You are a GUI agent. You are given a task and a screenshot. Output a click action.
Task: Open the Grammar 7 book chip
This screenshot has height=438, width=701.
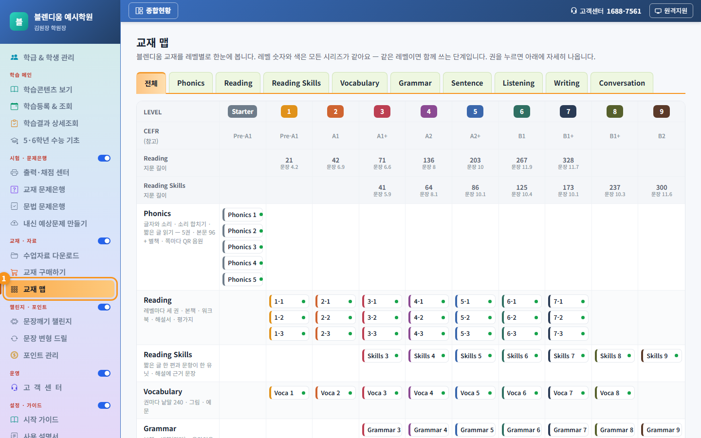click(568, 430)
